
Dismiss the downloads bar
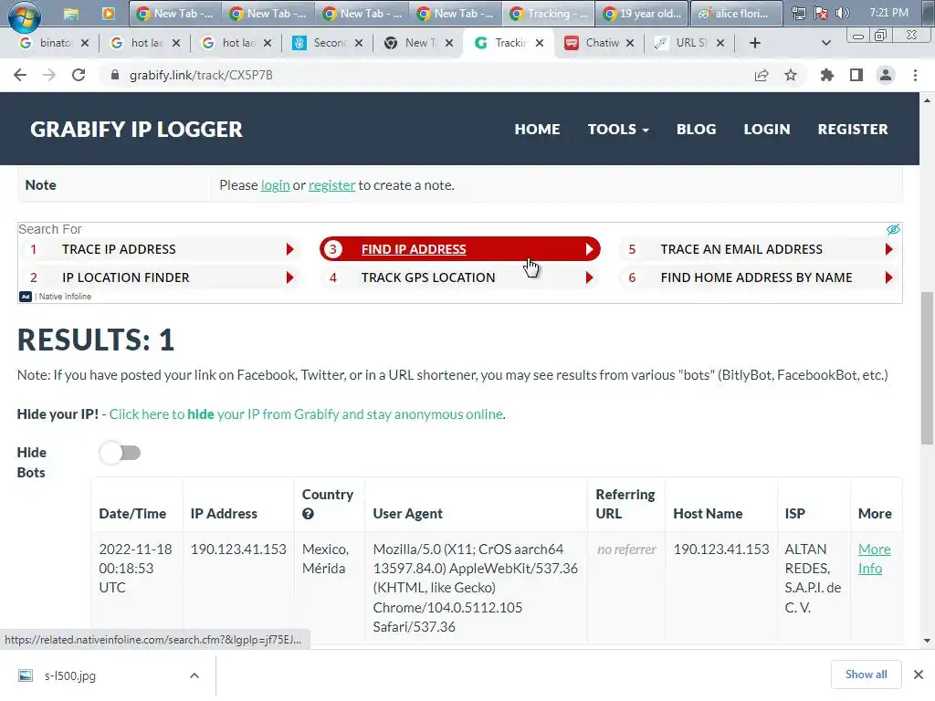coord(919,675)
